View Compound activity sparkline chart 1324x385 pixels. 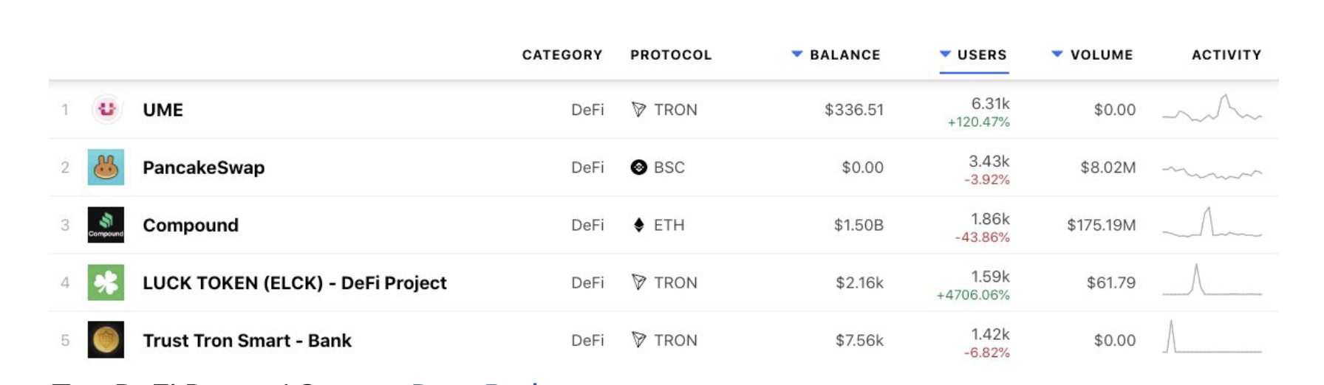coord(1212,223)
